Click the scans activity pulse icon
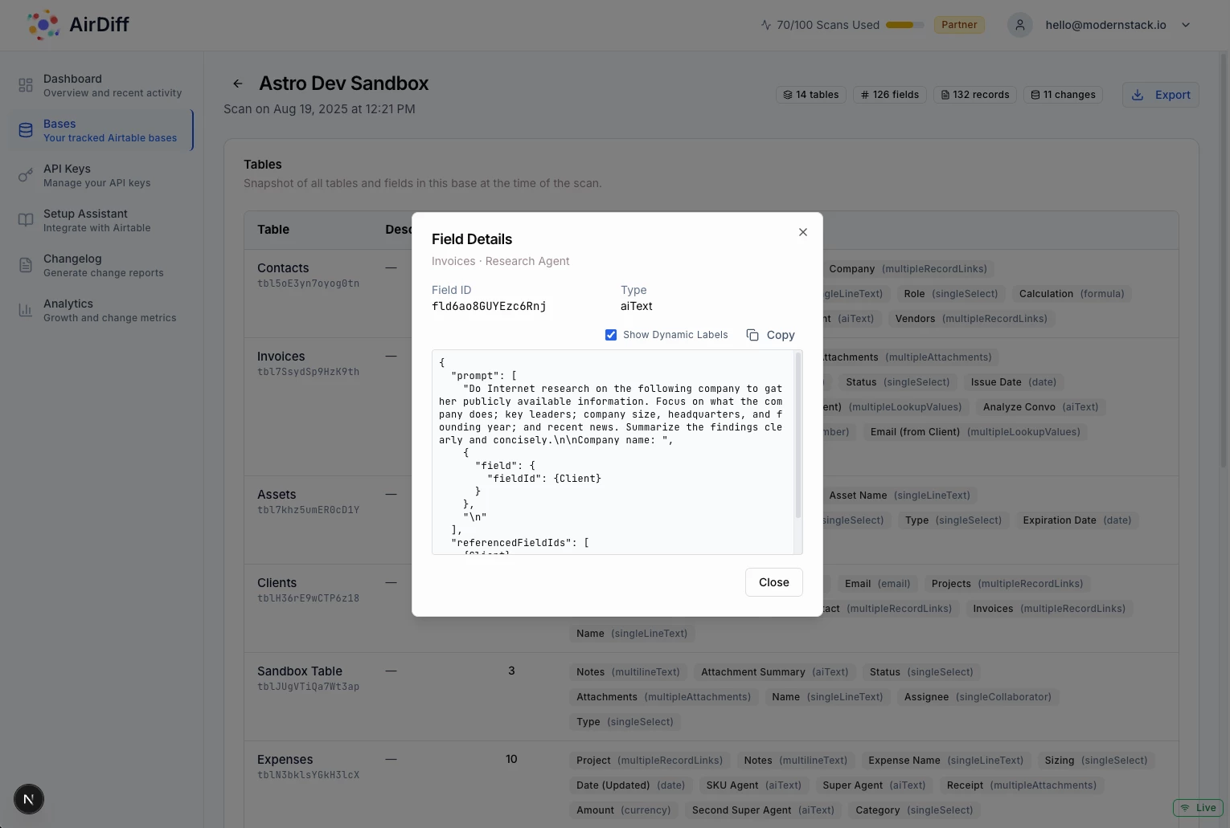Image resolution: width=1230 pixels, height=828 pixels. click(765, 25)
